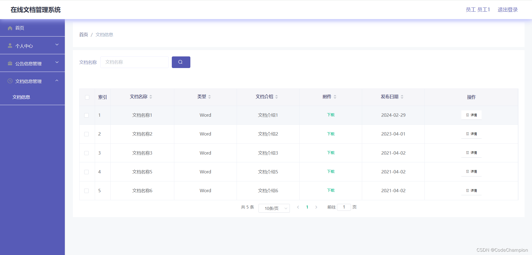Click the 前往 page number input
Screen dimensions: 532x255
(344, 207)
